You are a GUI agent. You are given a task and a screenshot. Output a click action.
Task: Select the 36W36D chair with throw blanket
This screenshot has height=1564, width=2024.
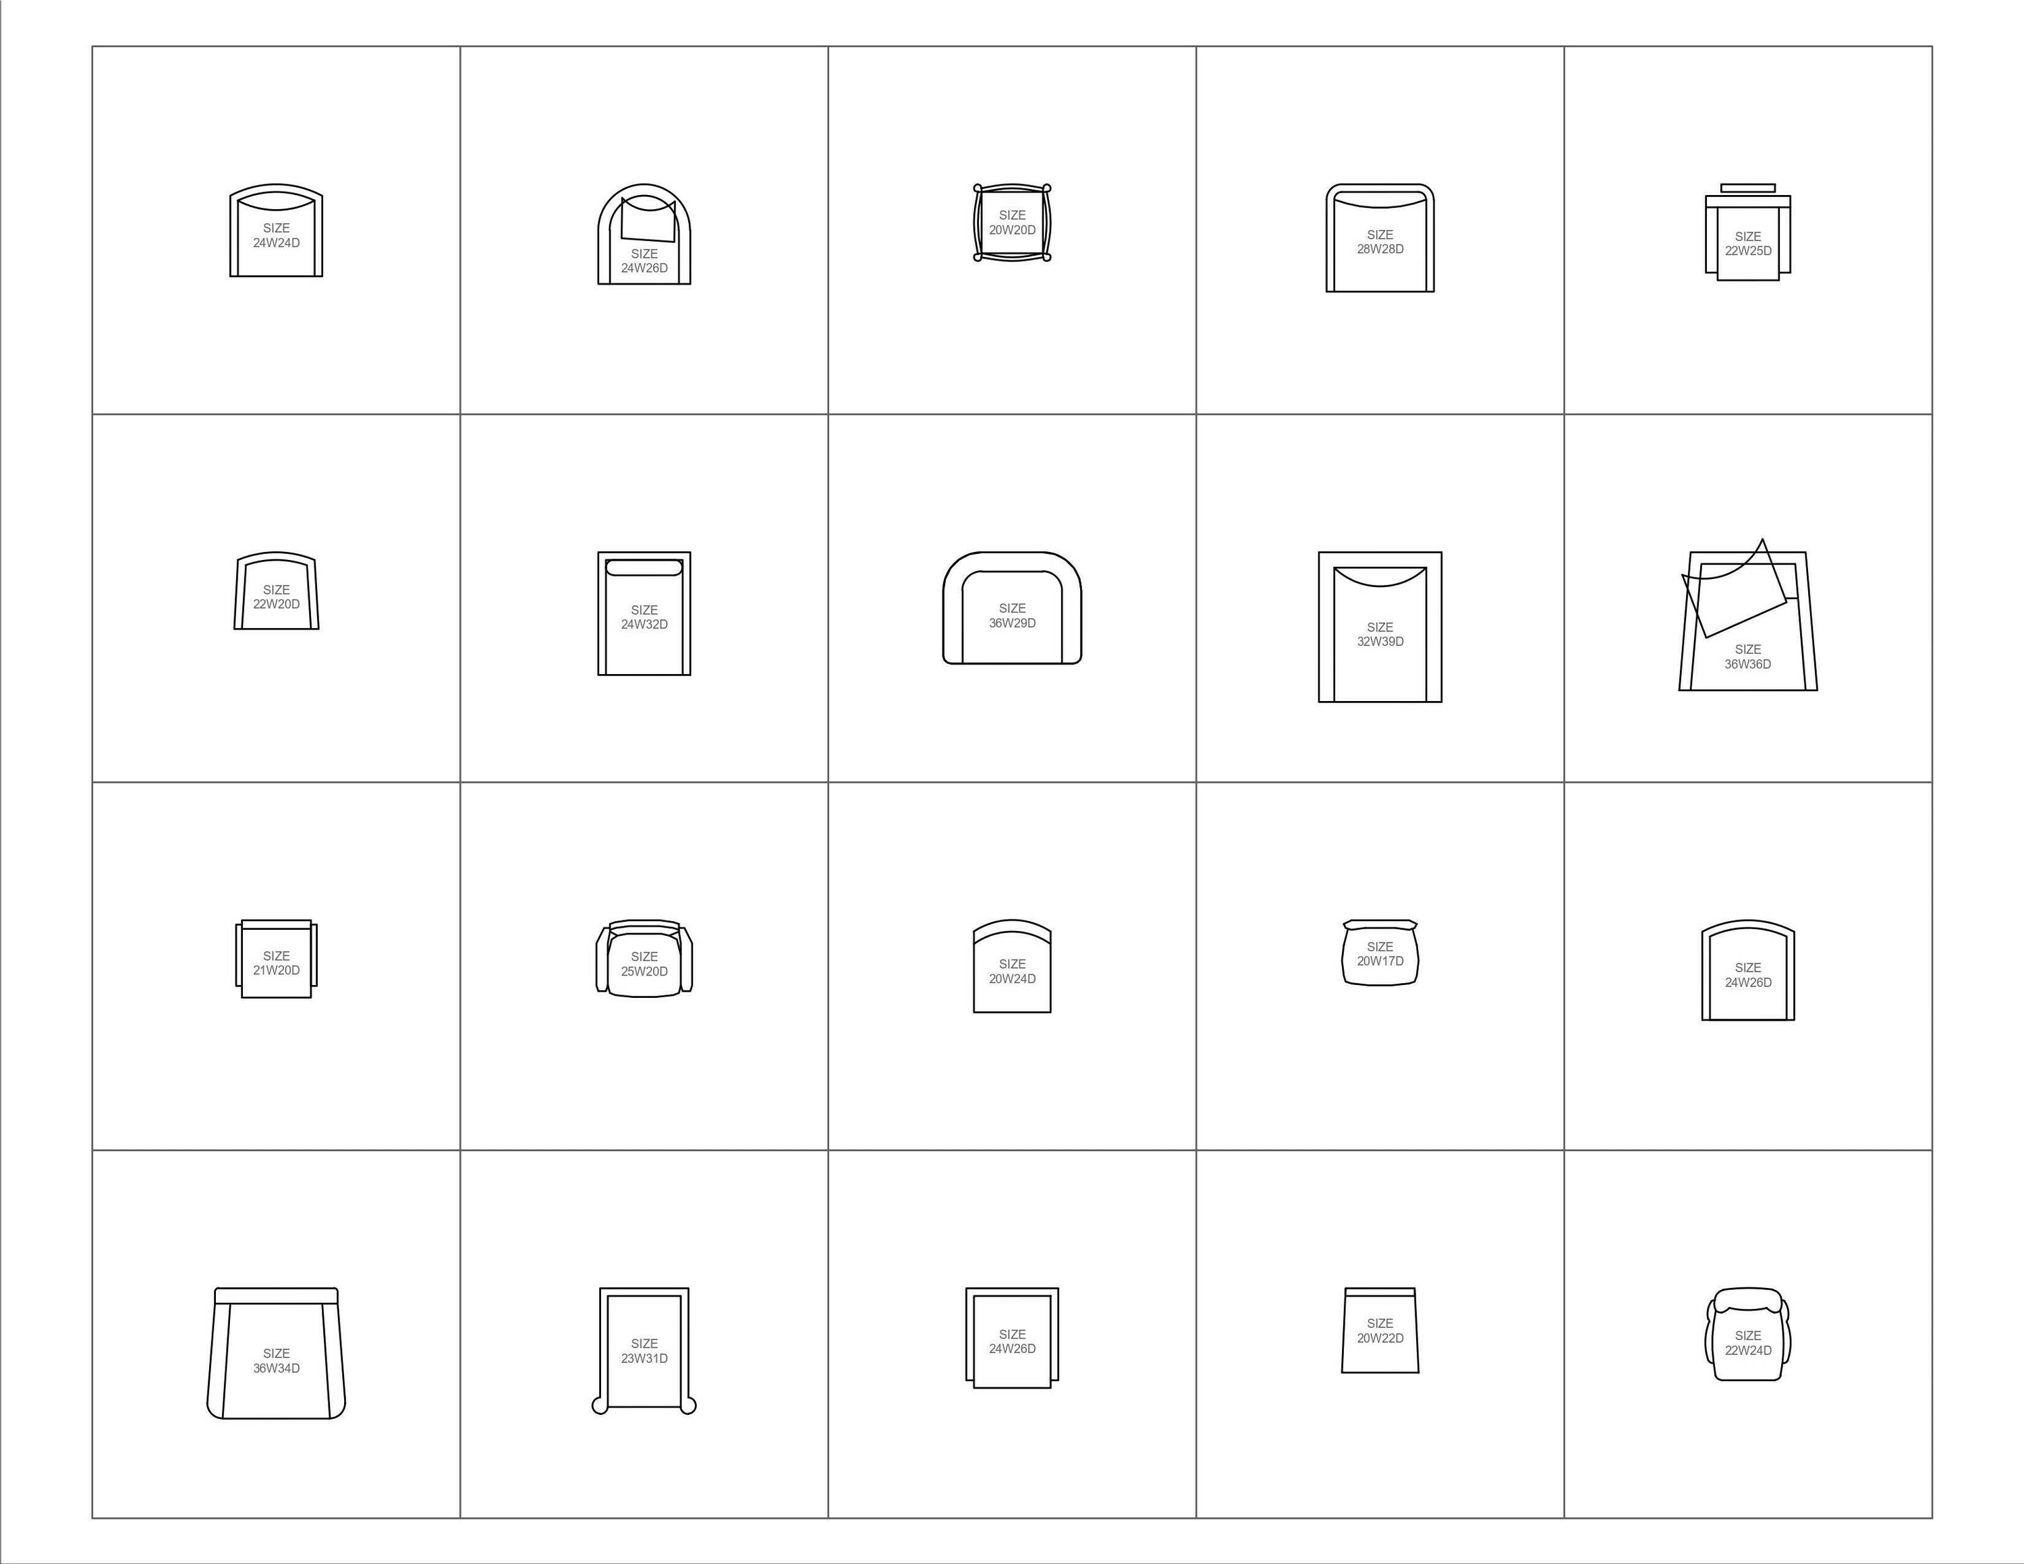pos(1748,615)
